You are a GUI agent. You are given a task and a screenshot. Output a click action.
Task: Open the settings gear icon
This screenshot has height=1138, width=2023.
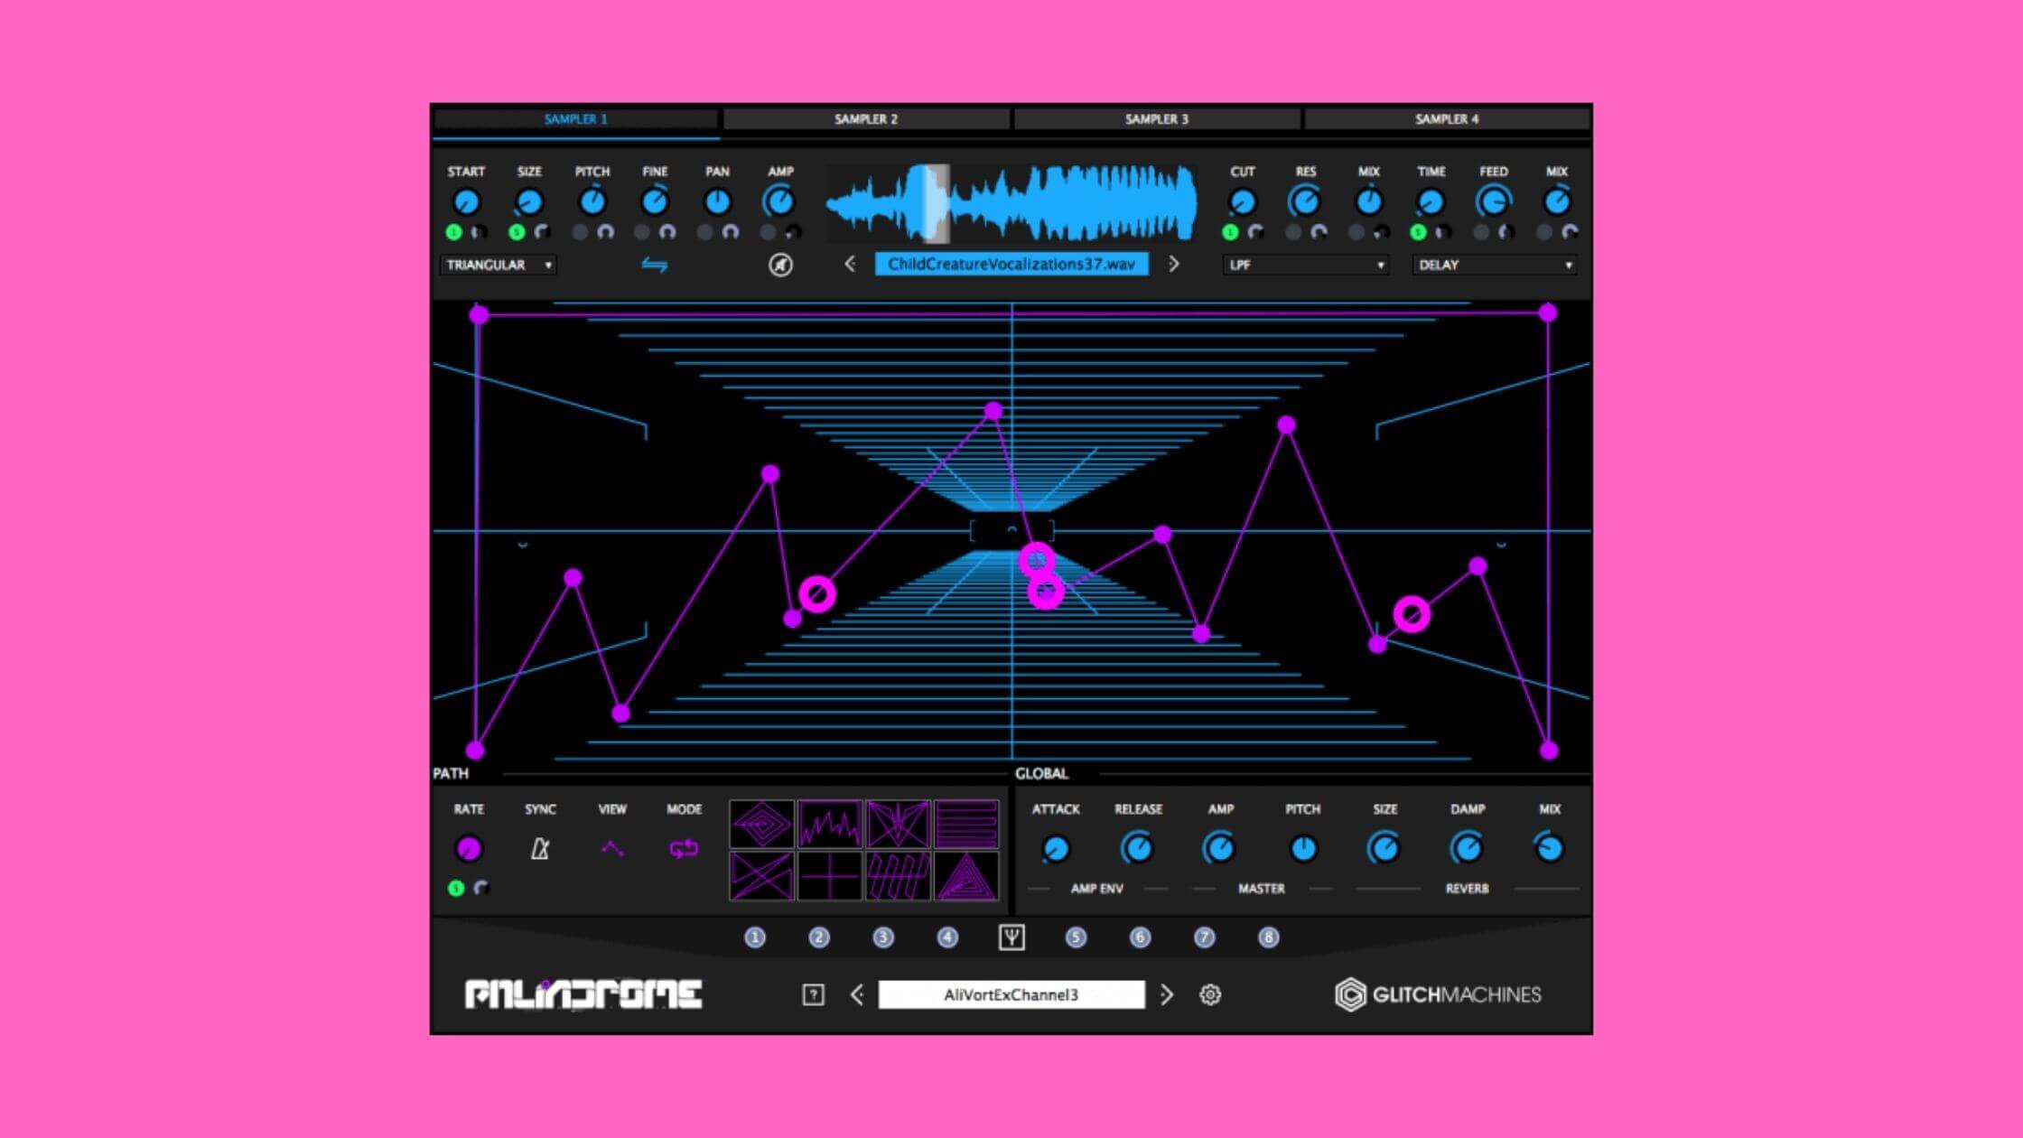(x=1210, y=994)
